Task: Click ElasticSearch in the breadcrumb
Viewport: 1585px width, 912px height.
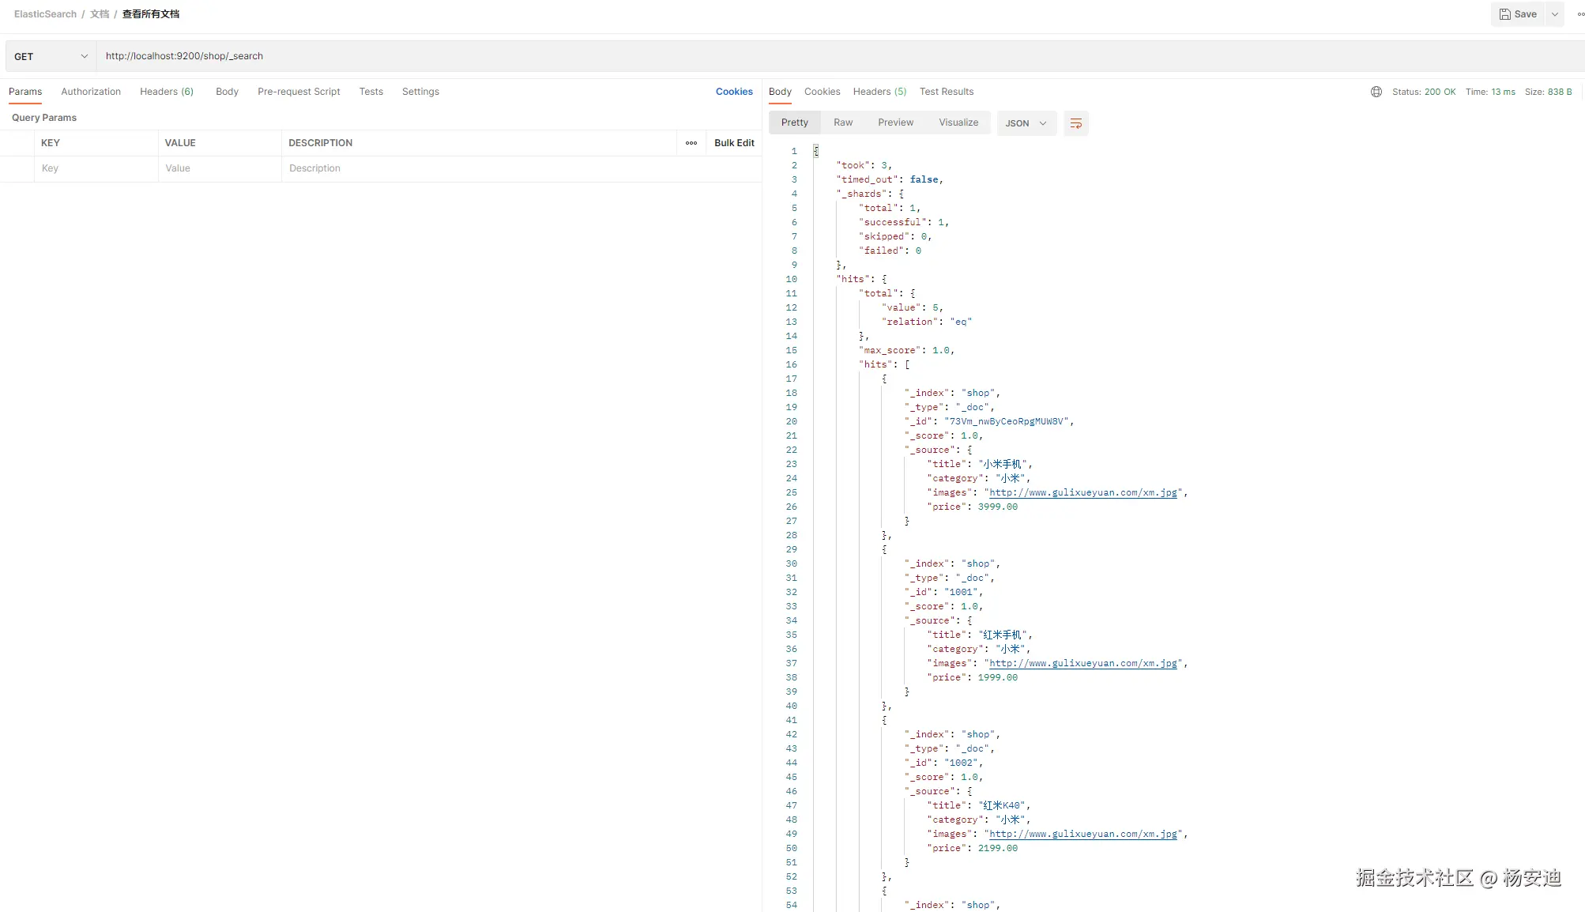Action: click(45, 14)
